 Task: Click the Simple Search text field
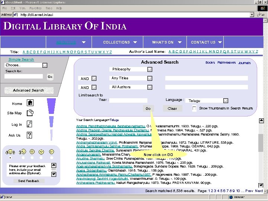point(23,76)
